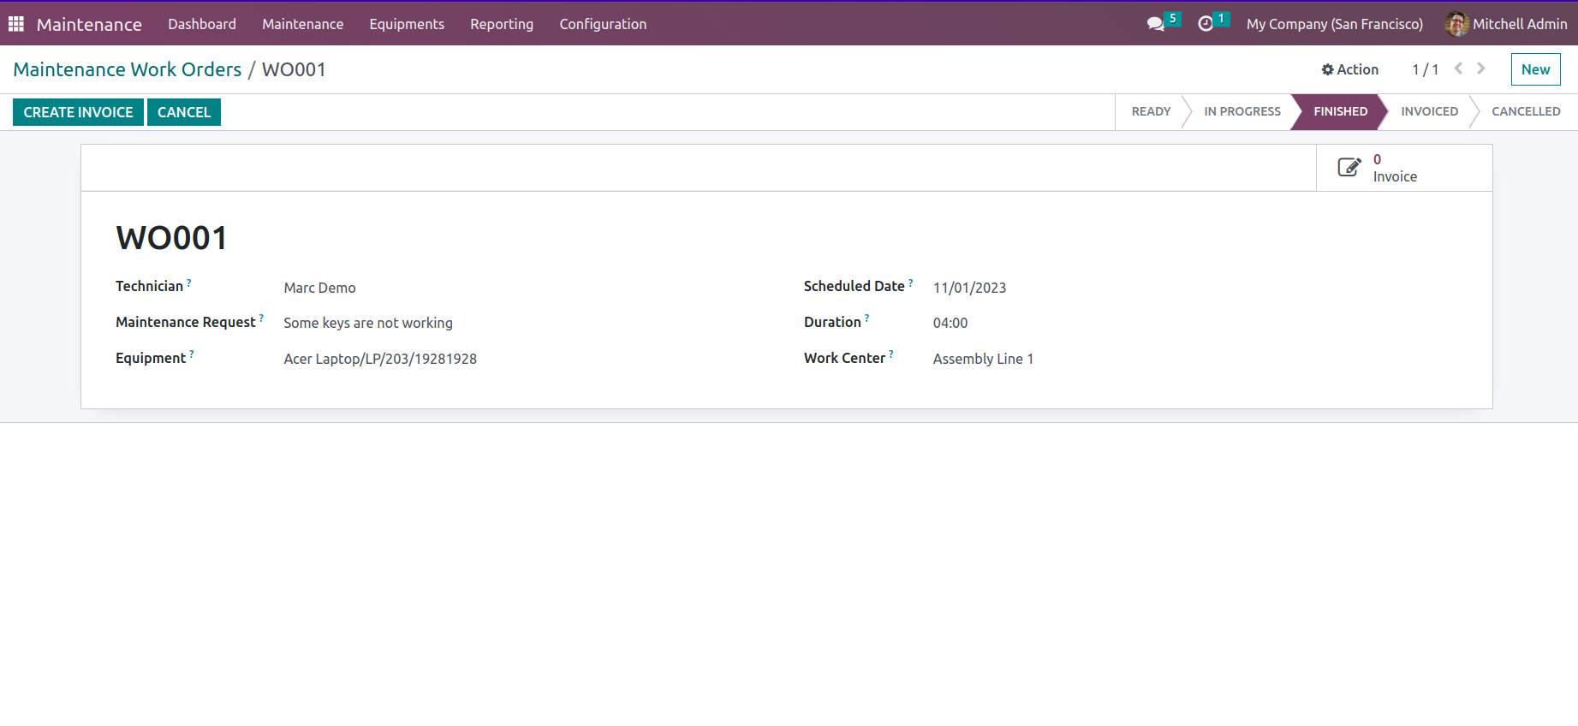
Task: Open the Dashboard menu
Action: tap(202, 24)
